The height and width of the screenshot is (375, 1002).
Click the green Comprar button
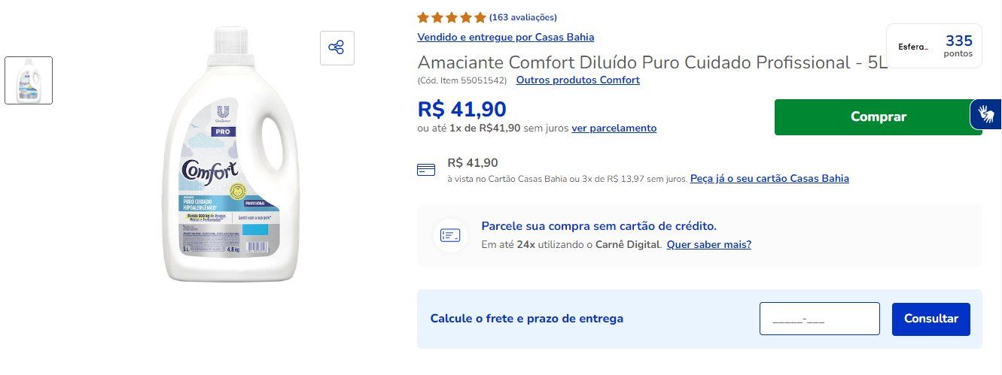[879, 117]
